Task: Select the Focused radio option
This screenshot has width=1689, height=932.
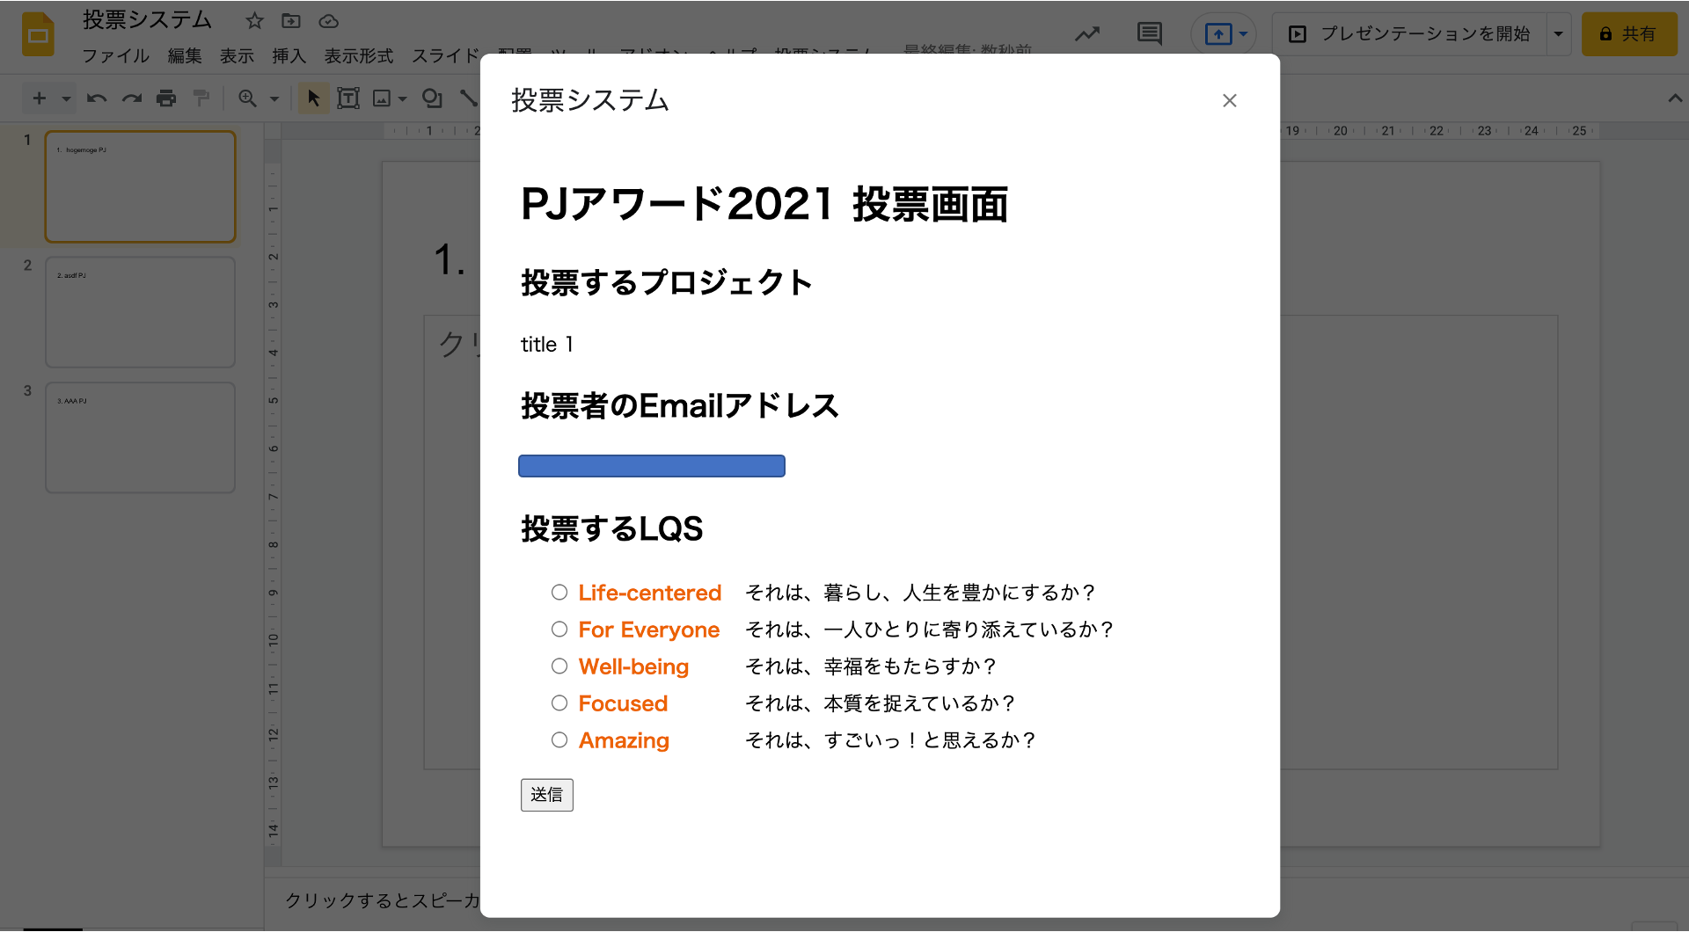Action: 559,703
